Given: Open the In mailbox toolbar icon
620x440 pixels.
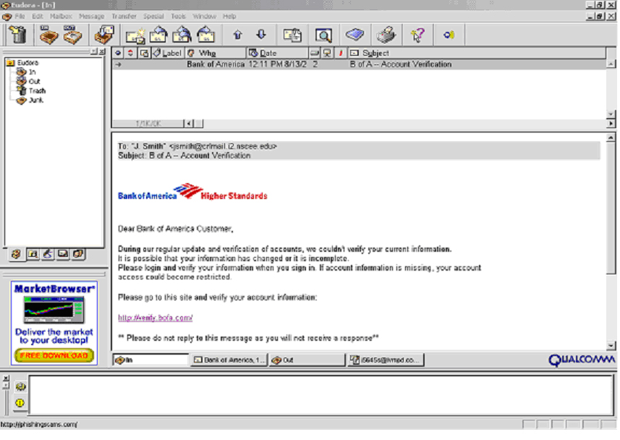Looking at the screenshot, I should (x=48, y=35).
